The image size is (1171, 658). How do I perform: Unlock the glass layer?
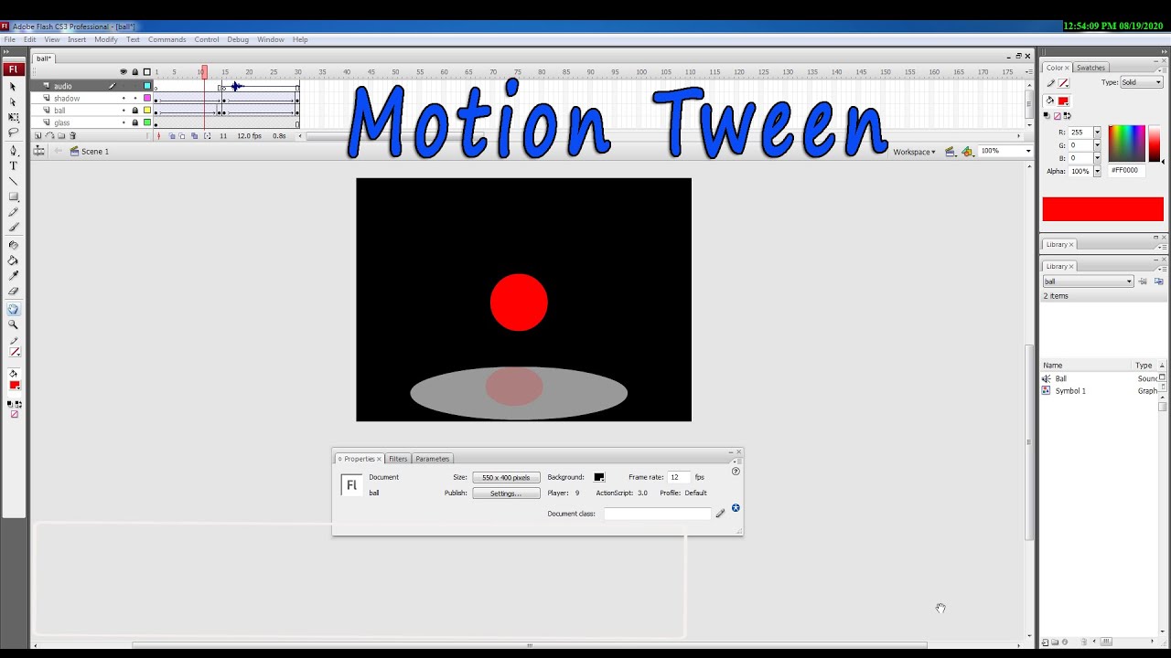(x=135, y=122)
